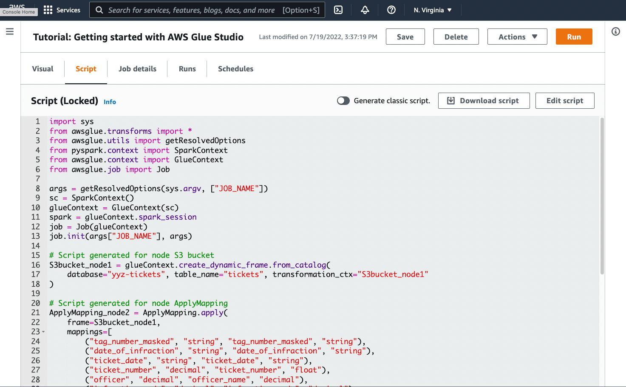Viewport: 626px width, 387px height.
Task: Collapse code fold at line 23
Action: coord(43,331)
